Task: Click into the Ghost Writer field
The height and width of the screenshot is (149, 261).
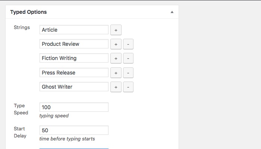Action: 74,87
